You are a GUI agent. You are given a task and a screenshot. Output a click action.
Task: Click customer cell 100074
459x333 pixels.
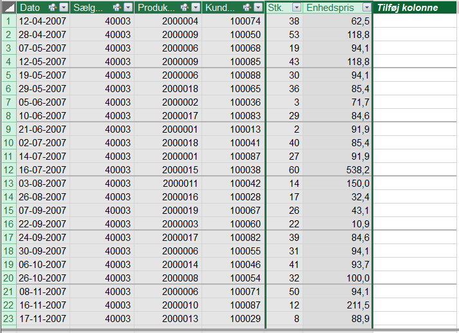pyautogui.click(x=233, y=21)
